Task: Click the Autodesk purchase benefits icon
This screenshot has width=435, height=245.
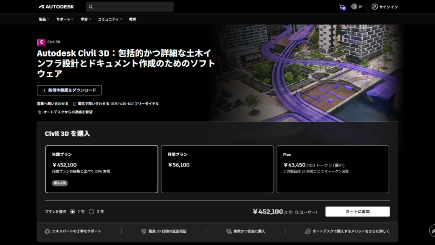Action: point(308,231)
